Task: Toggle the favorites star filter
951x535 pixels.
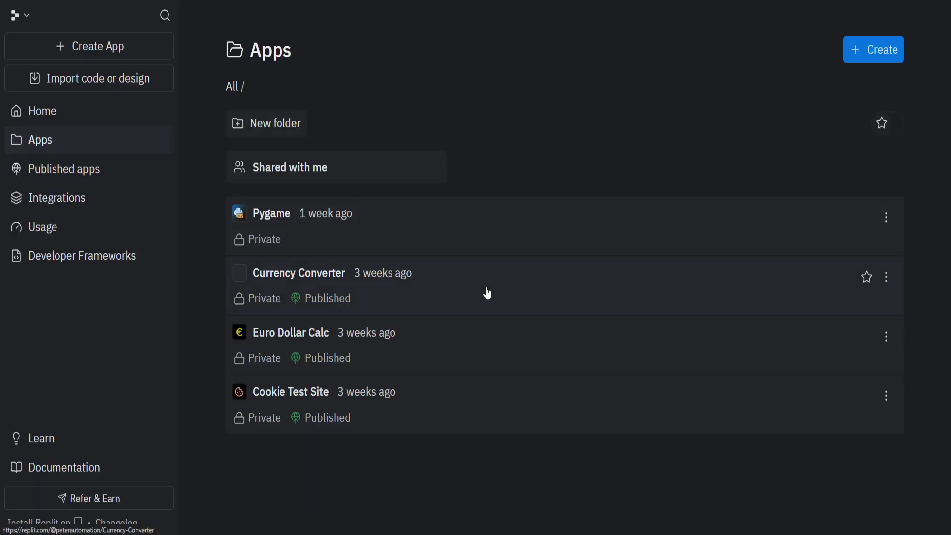Action: coord(881,123)
